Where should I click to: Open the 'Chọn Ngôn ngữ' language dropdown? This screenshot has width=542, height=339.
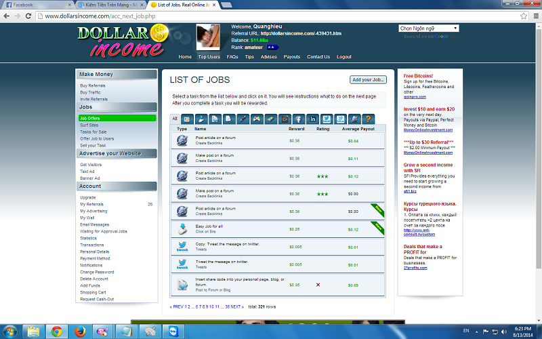(x=429, y=28)
